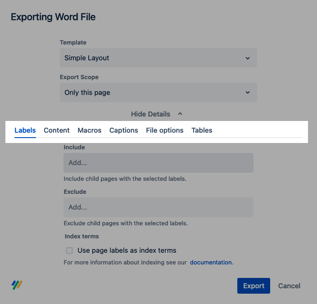
Task: Click the 'Use page labels as index terms' label
Action: tap(127, 250)
